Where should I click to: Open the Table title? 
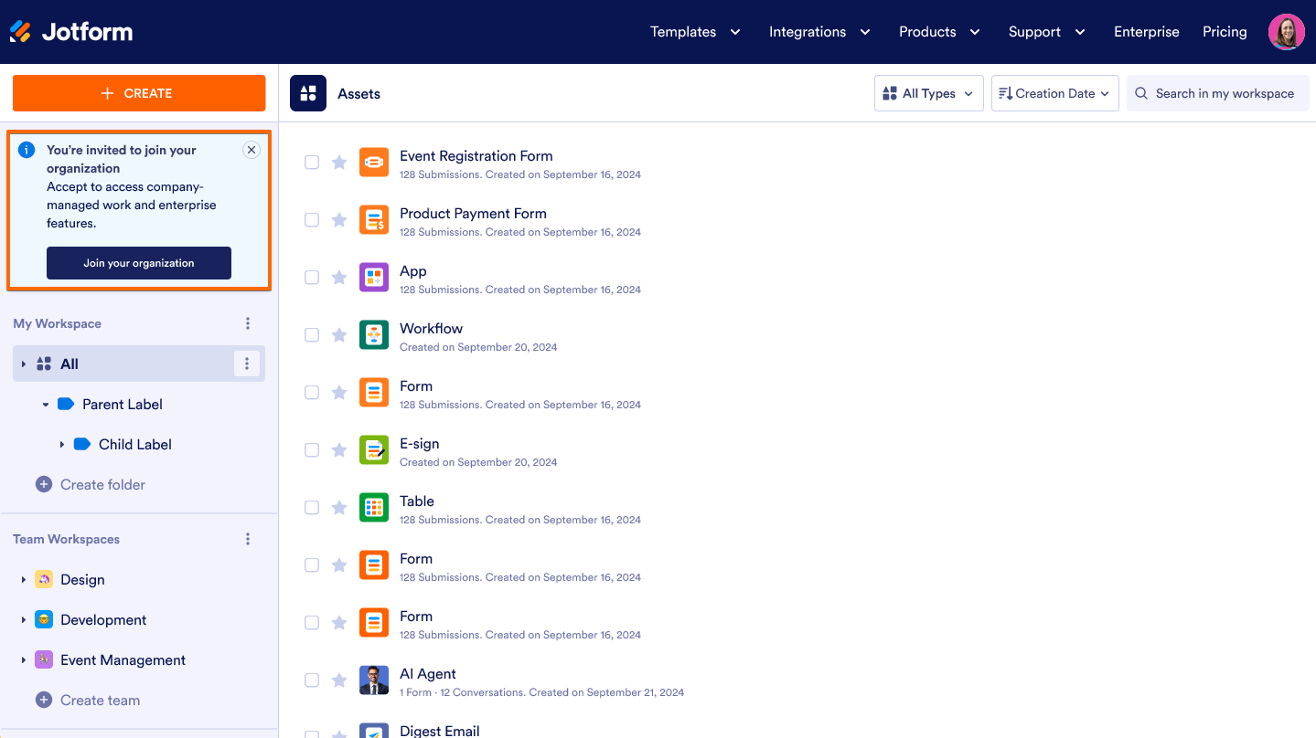417,501
